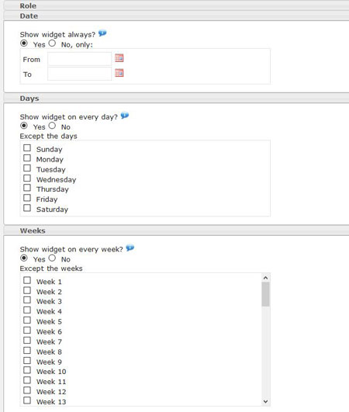Tick the Wednesday exception checkbox
This screenshot has height=412, width=349.
tap(27, 178)
